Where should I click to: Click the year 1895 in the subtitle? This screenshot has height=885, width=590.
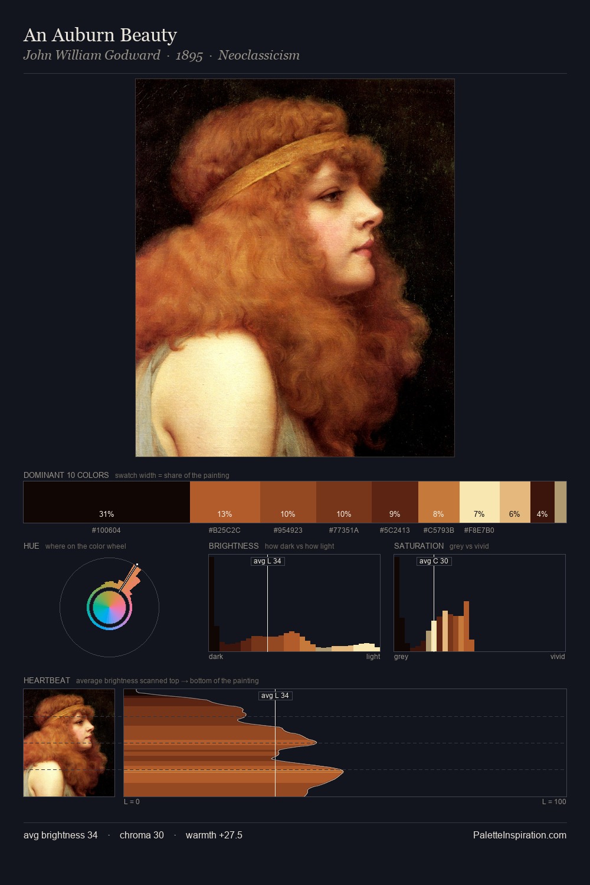click(189, 55)
